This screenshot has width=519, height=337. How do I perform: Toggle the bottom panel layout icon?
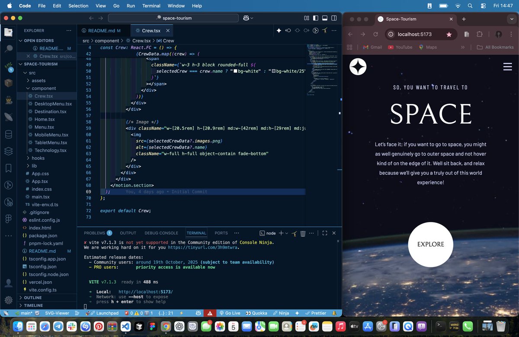tap(324, 18)
